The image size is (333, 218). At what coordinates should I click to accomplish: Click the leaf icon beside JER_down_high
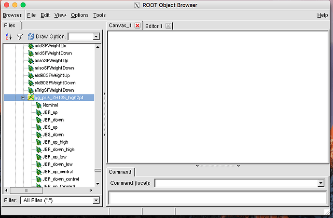click(39, 150)
